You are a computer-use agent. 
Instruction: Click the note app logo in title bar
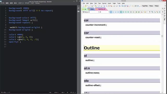point(82,1)
